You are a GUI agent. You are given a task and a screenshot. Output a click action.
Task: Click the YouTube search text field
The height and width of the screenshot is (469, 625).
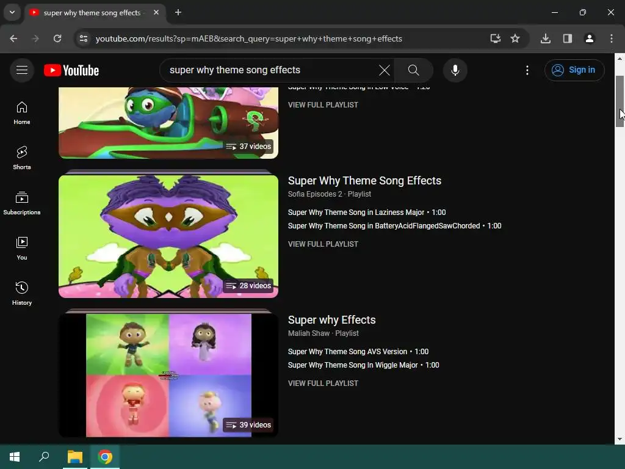pos(271,70)
